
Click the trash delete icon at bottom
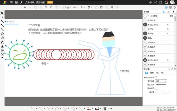[x=105, y=109]
